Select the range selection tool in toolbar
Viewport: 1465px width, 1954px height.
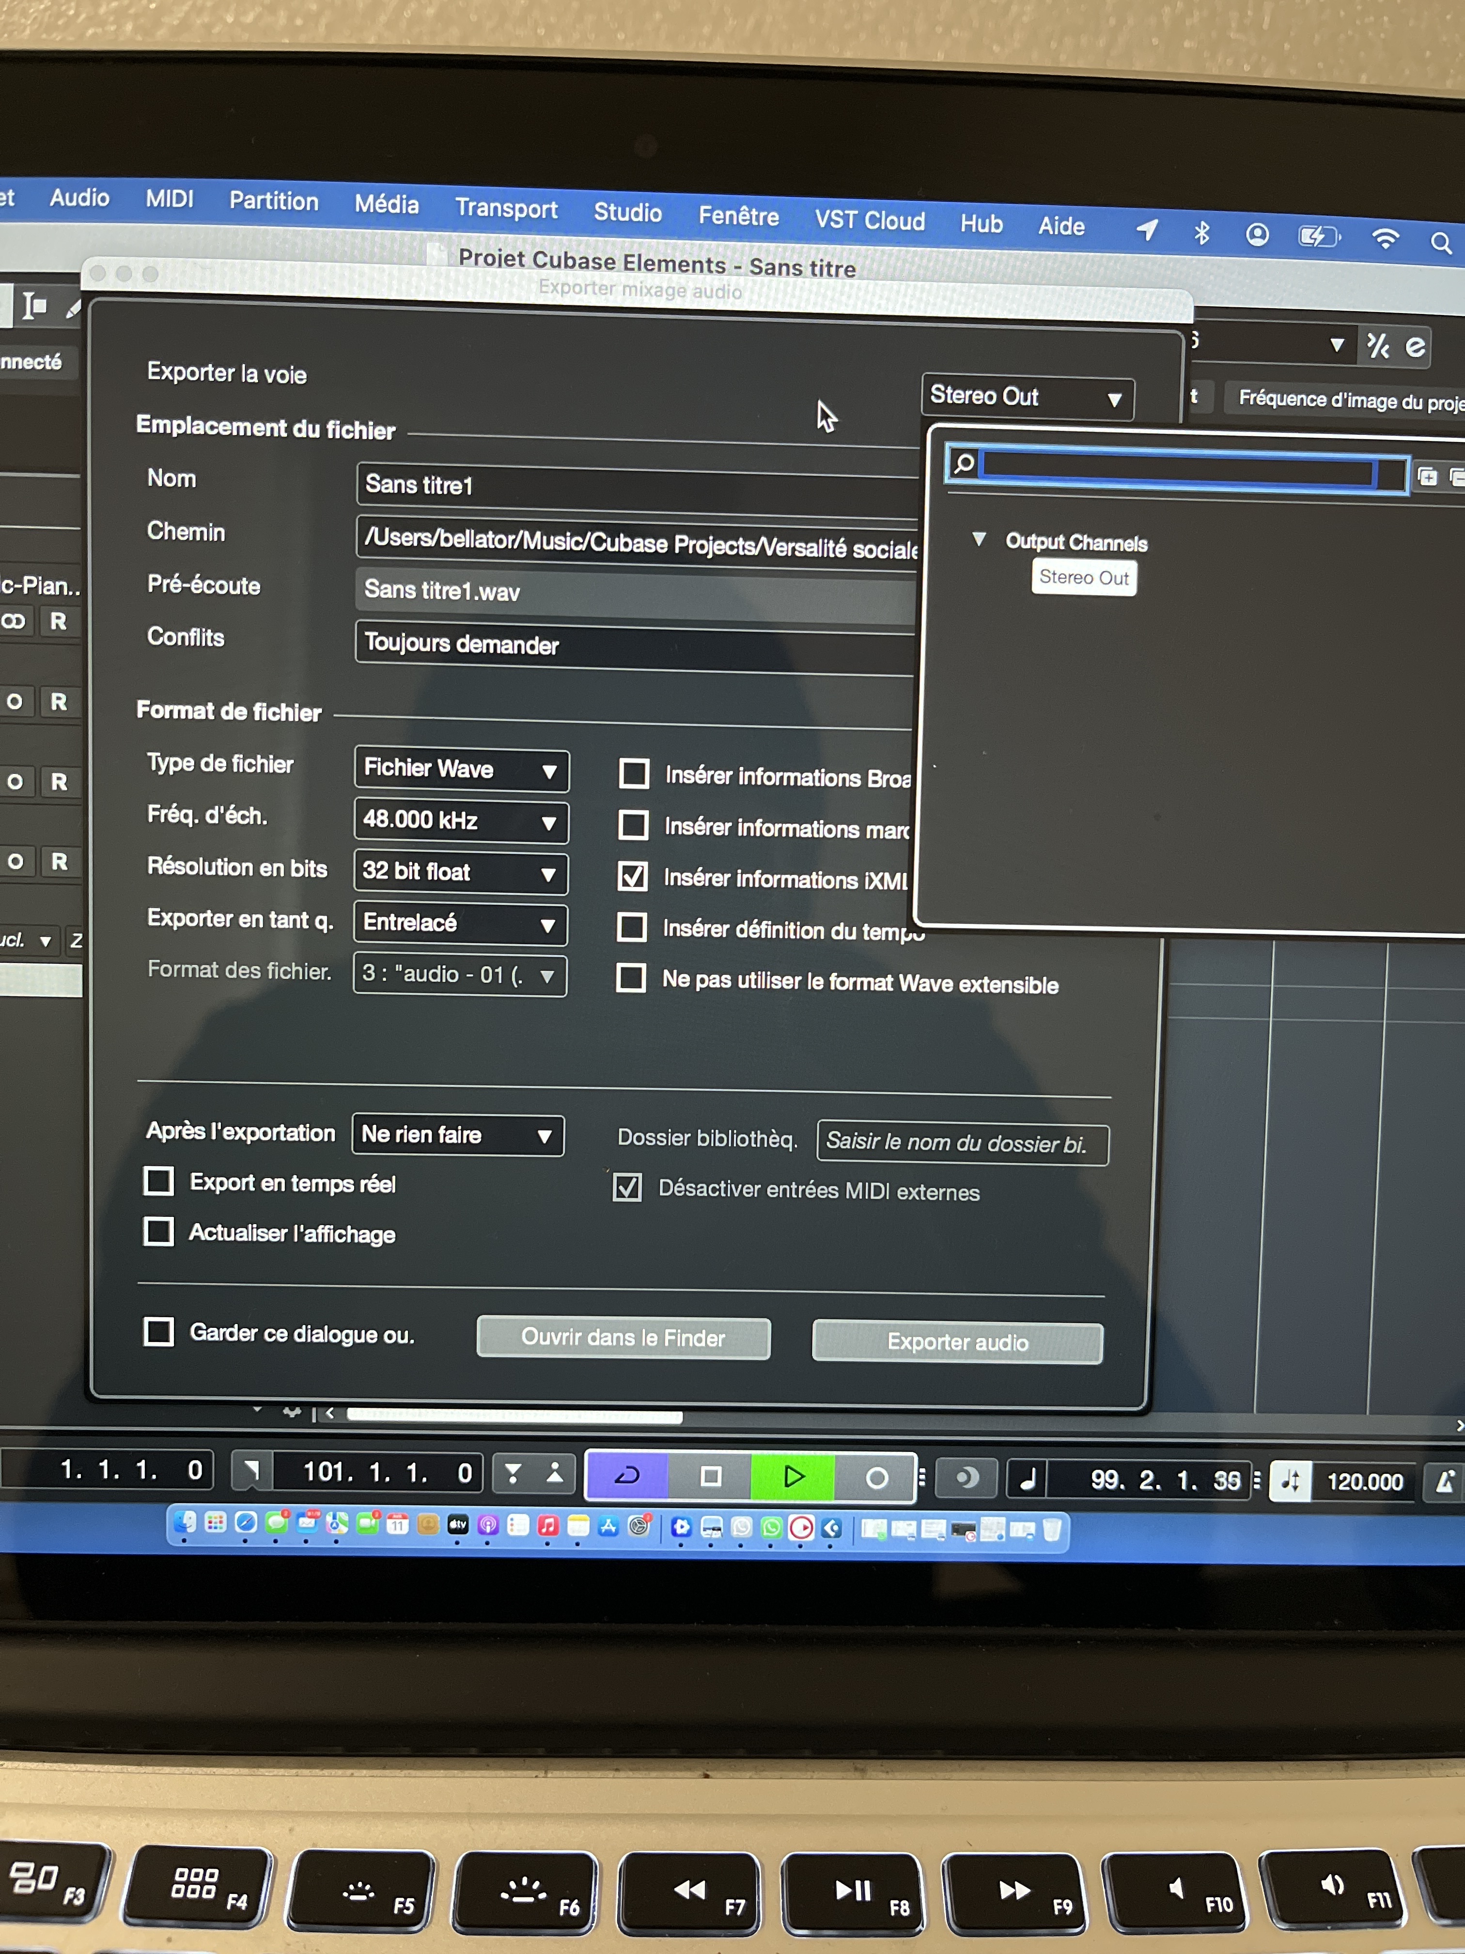pyautogui.click(x=33, y=306)
